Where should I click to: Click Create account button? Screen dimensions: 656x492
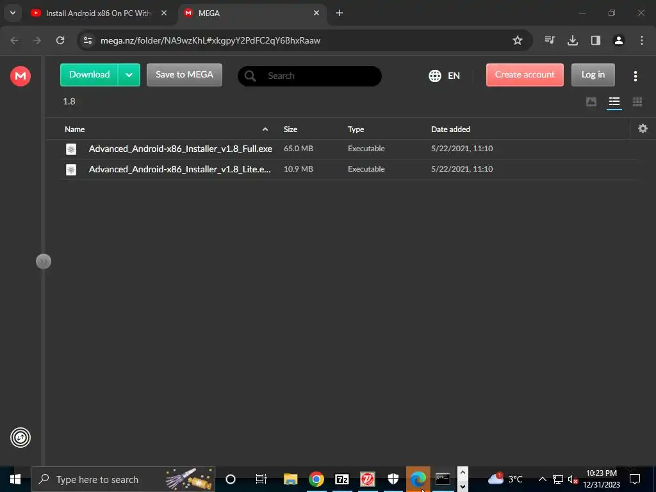(x=525, y=75)
